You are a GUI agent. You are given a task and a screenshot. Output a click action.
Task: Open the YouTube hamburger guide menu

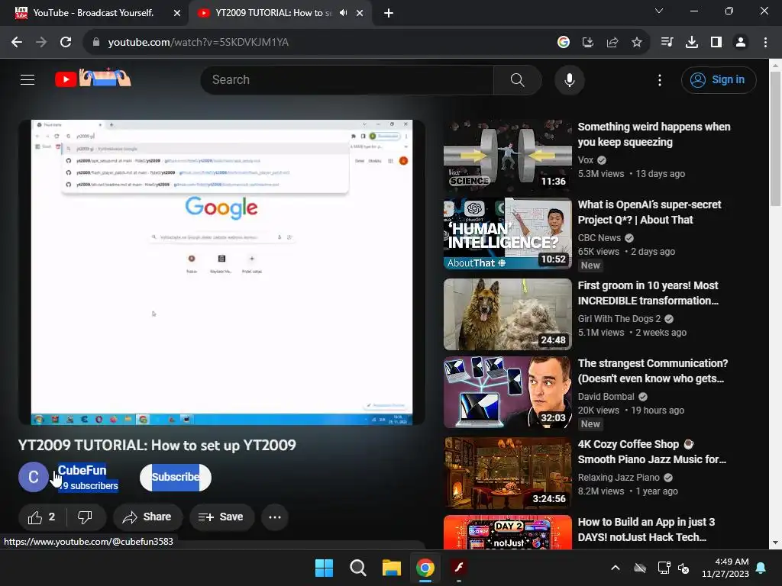click(27, 79)
